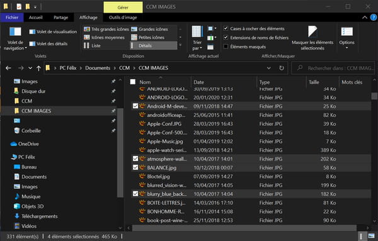Toggle the Volet des détails pane
Image resolution: width=378 pixels, height=241 pixels.
[49, 44]
